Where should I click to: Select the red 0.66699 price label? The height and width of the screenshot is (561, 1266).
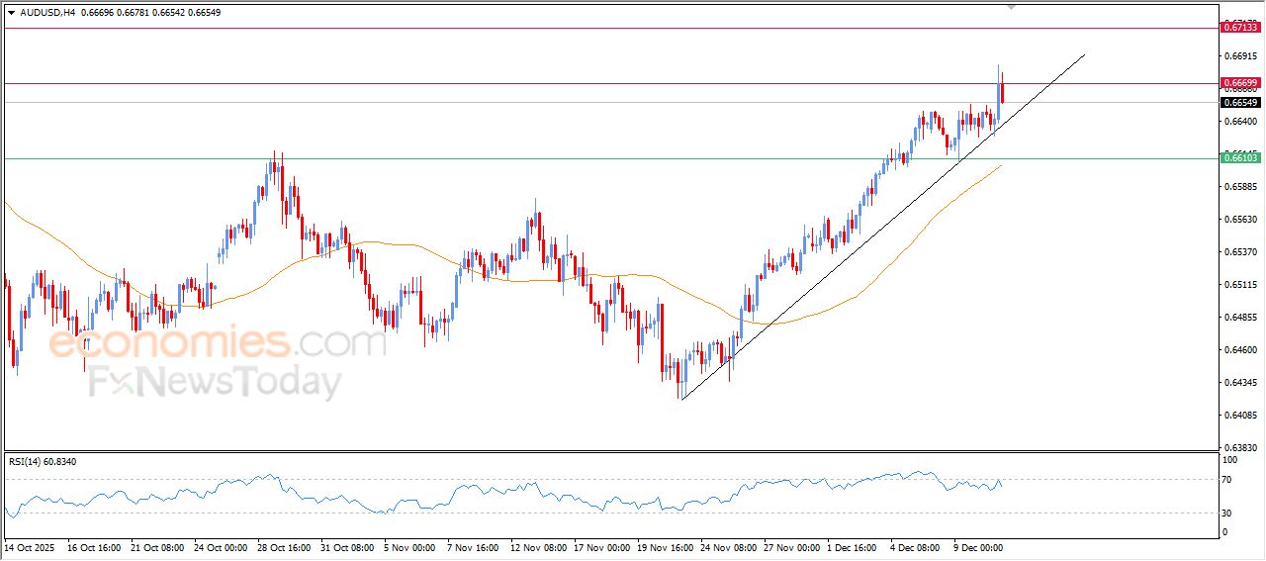pyautogui.click(x=1240, y=83)
